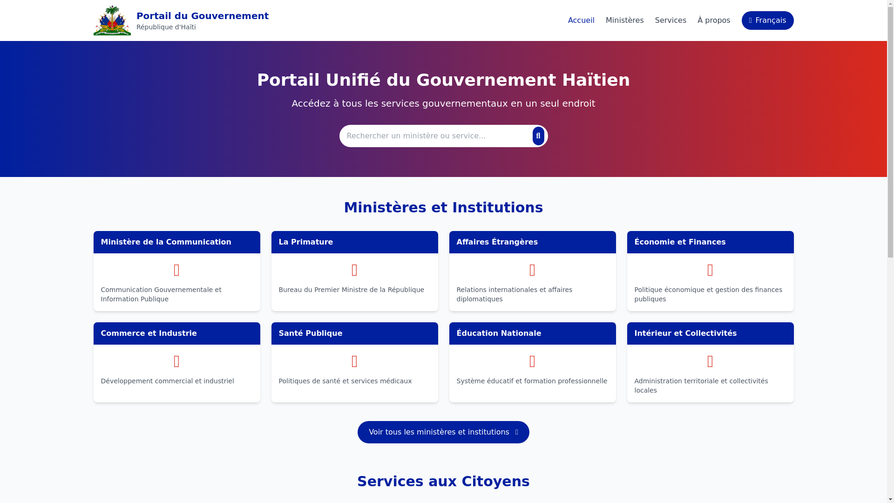Open Affaires Étrangères card header
894x503 pixels.
532,242
